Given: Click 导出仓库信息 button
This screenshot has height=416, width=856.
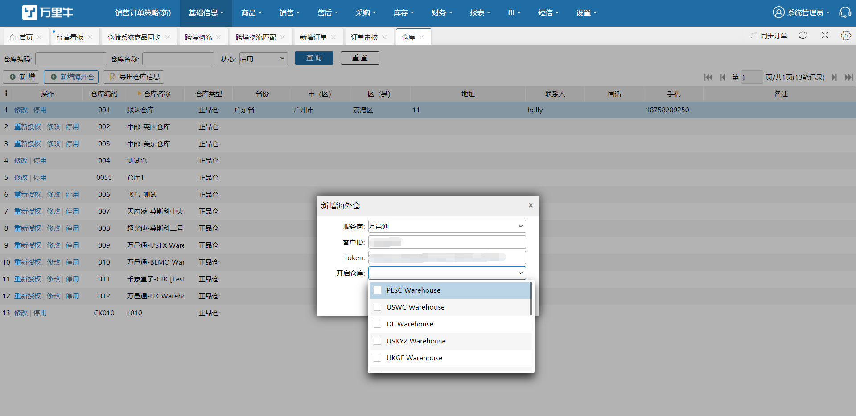Looking at the screenshot, I should tap(134, 77).
